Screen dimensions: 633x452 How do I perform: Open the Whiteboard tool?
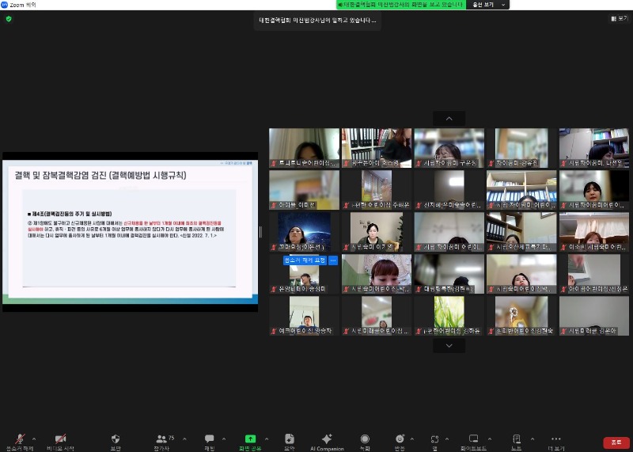(474, 439)
